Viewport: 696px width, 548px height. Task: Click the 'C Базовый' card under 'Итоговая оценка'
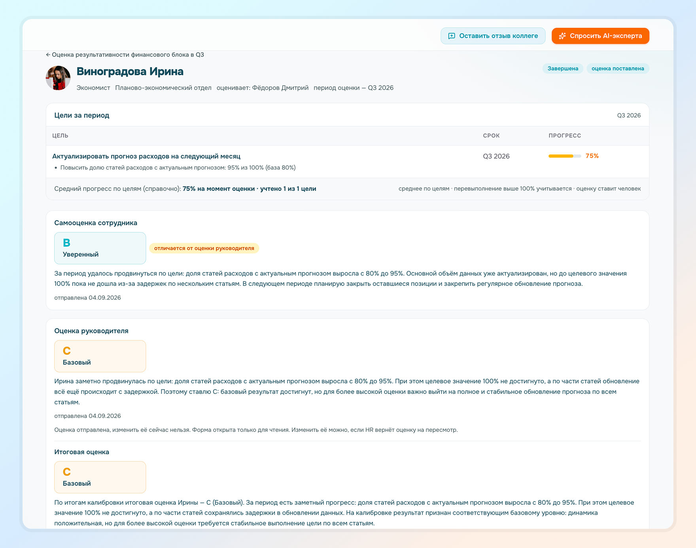[100, 477]
